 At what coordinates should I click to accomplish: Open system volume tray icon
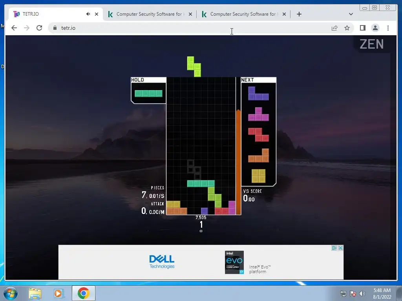click(x=362, y=294)
